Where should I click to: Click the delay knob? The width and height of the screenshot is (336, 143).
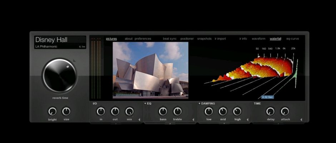[x=271, y=112]
